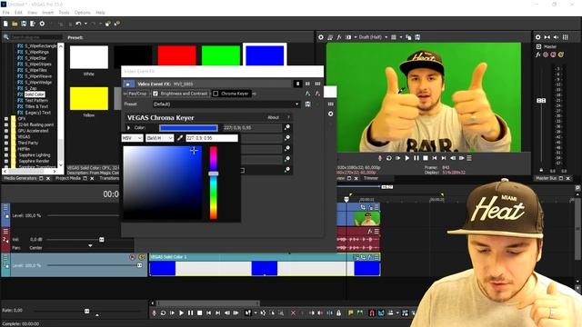Save the project with the disk icon

point(24,24)
